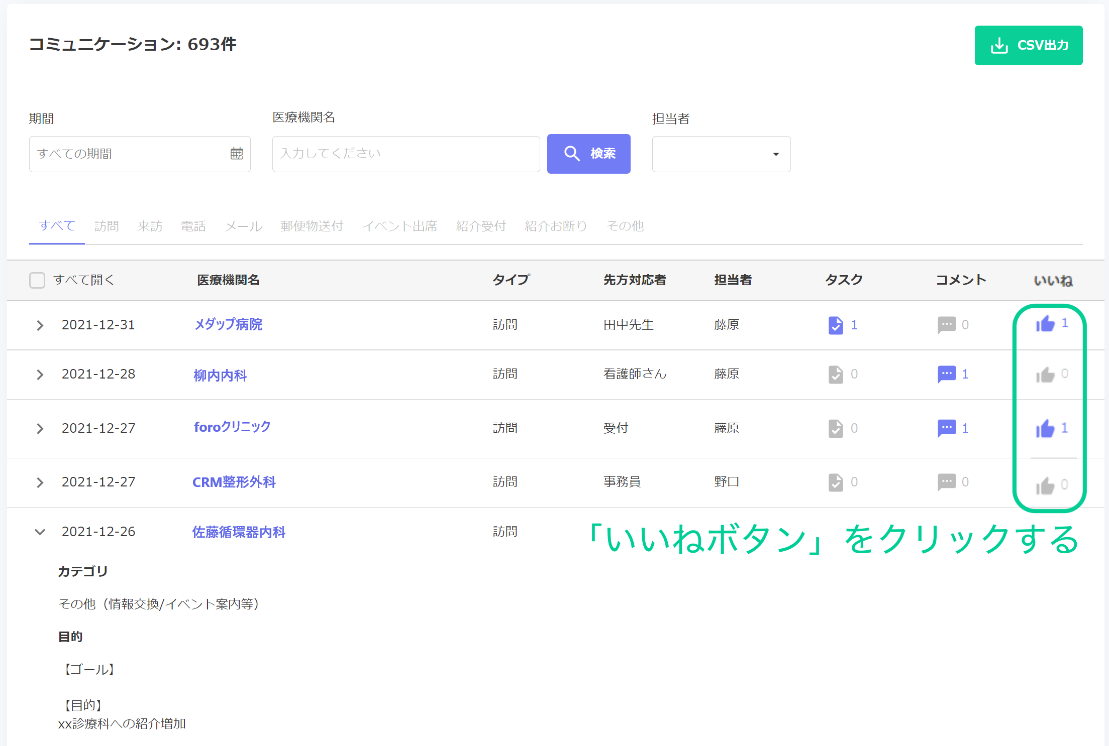This screenshot has width=1109, height=746.
Task: Open the 佐藤循環器内科 link
Action: [239, 532]
